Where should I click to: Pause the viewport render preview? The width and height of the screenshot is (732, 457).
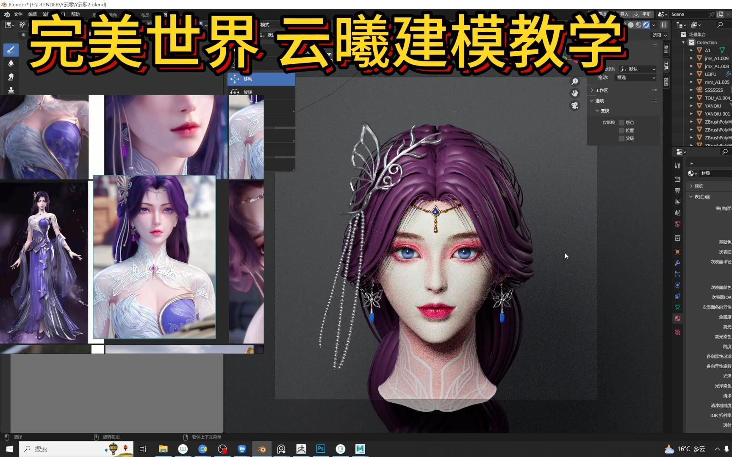(664, 25)
